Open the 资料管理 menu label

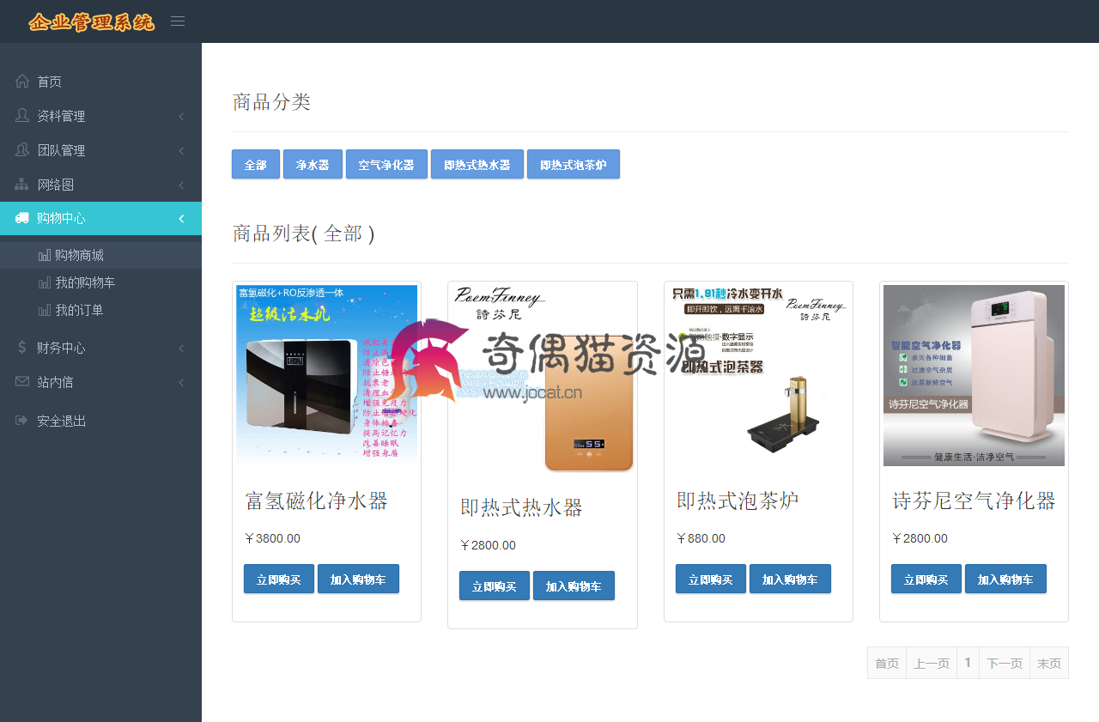pyautogui.click(x=61, y=116)
